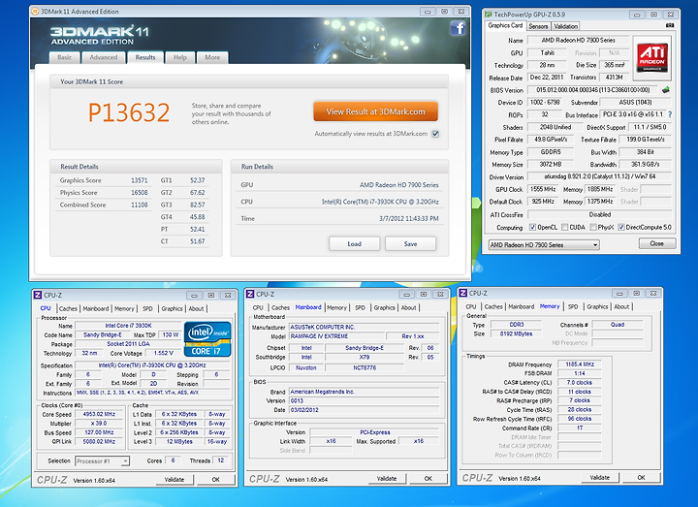
Task: Open Caches tab in the CPU-Z CPU window
Action: pyautogui.click(x=68, y=308)
